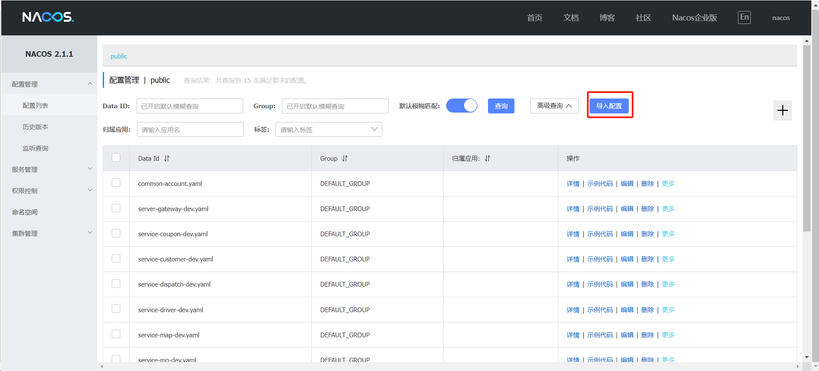Open 社区 in top navigation

click(x=643, y=17)
